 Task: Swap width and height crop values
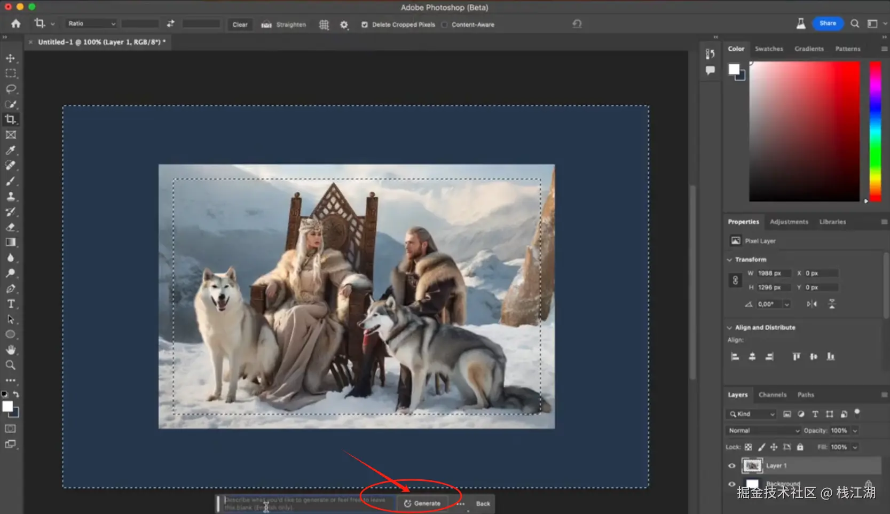click(x=170, y=24)
